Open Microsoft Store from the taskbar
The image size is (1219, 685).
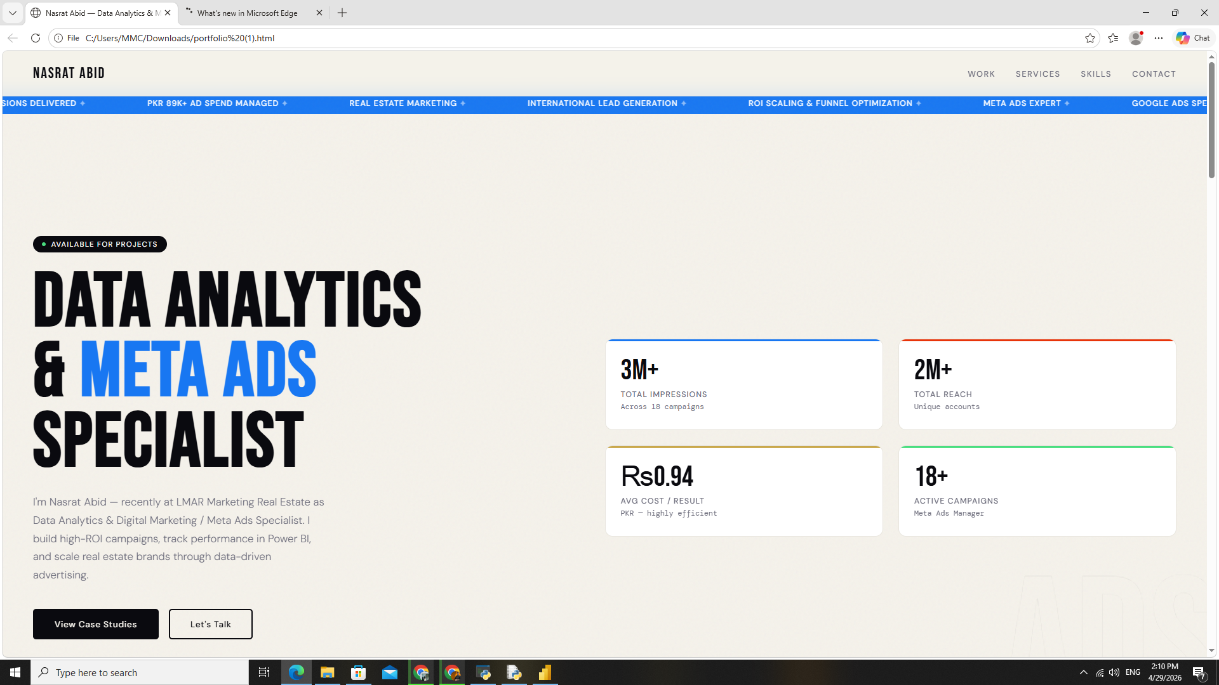359,672
